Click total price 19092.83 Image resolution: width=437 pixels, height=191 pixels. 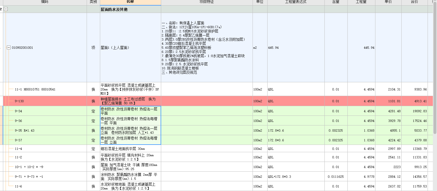(415, 111)
